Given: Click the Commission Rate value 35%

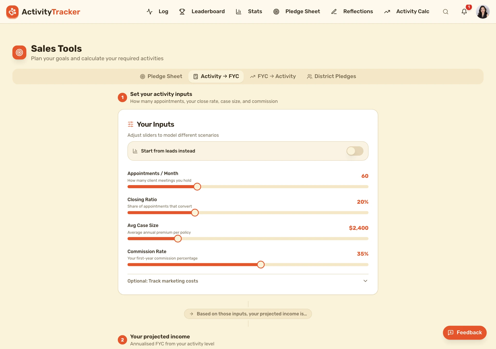Looking at the screenshot, I should (363, 254).
